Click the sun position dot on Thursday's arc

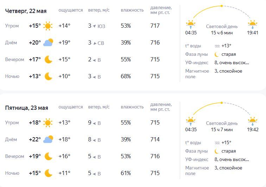[222, 6]
